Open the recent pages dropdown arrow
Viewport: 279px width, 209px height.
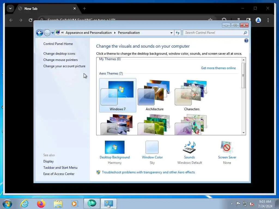[53, 33]
